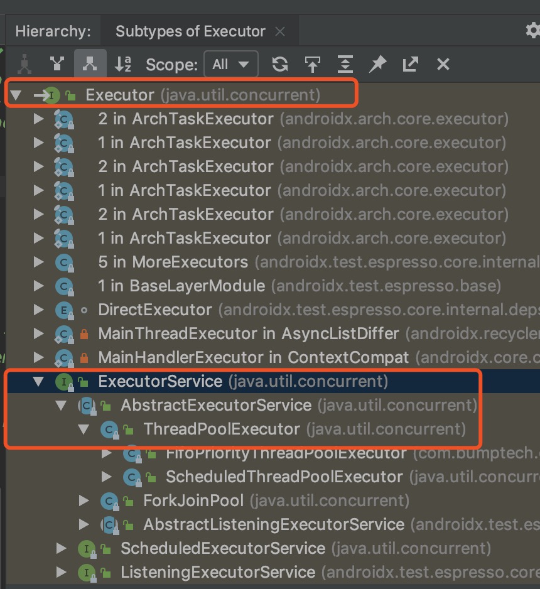This screenshot has height=589, width=540.
Task: Expand the ScheduledExecutorService node
Action: tap(61, 548)
